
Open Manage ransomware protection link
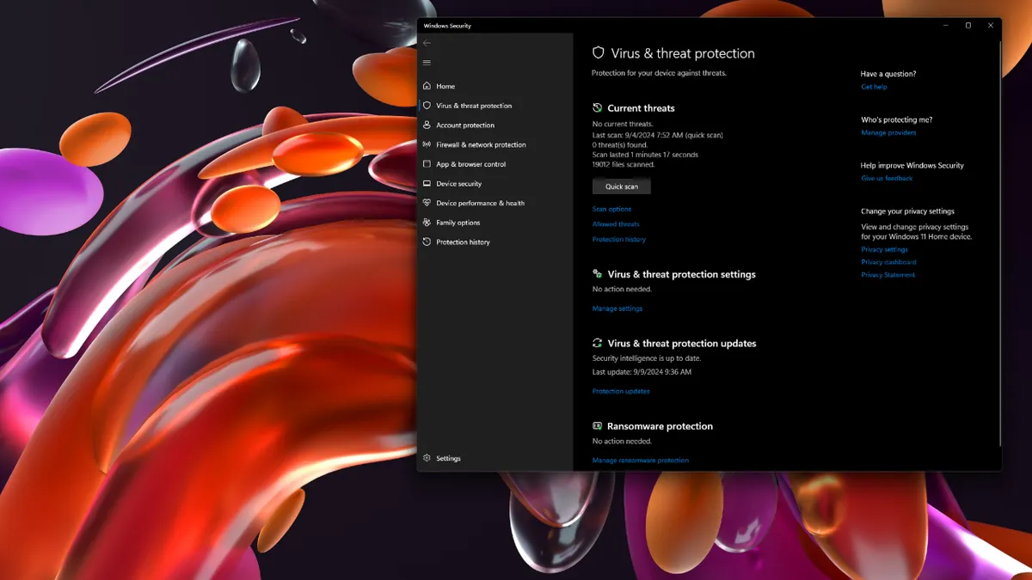641,461
